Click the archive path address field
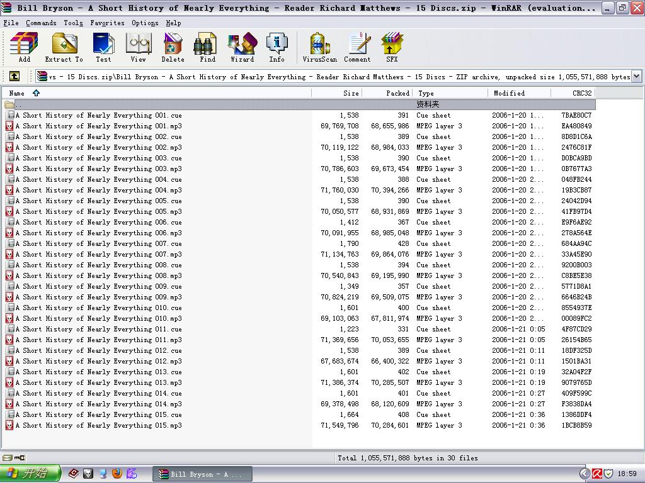645x483 pixels. click(x=333, y=76)
